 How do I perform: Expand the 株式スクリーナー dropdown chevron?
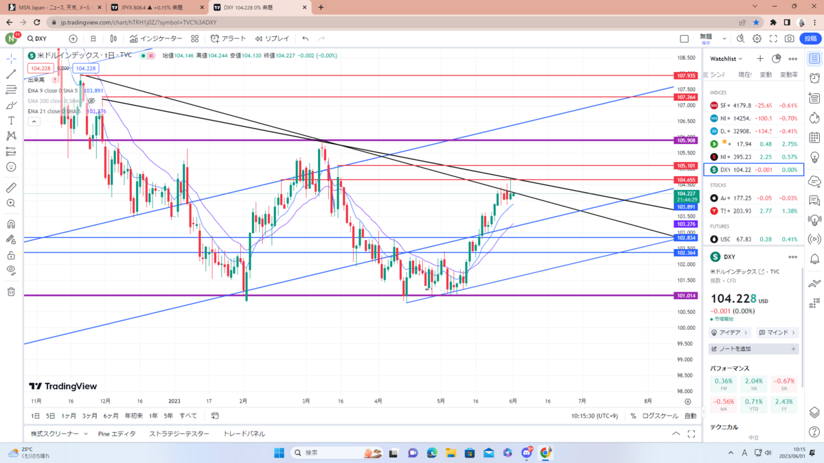tap(86, 434)
